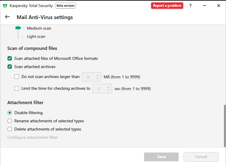Screen dimensions: 226x166
Task: Enable Limit the time for checking archives
Action: (17, 88)
